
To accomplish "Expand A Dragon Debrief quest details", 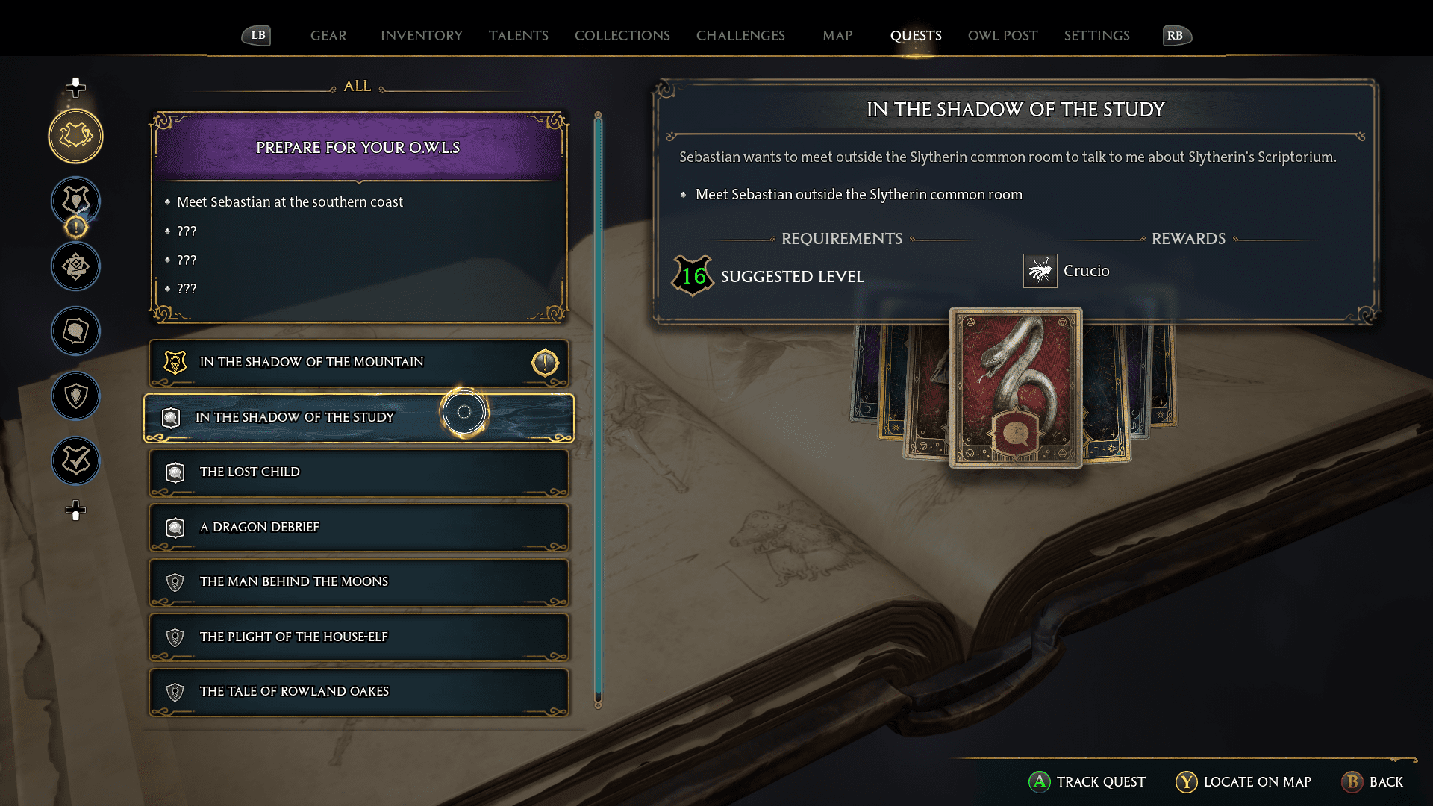I will tap(358, 526).
